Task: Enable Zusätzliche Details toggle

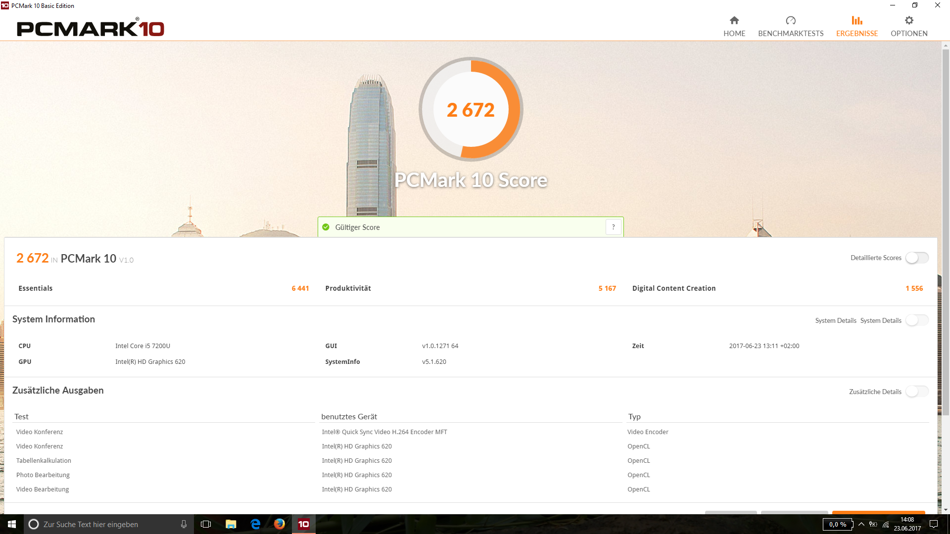Action: (x=917, y=392)
